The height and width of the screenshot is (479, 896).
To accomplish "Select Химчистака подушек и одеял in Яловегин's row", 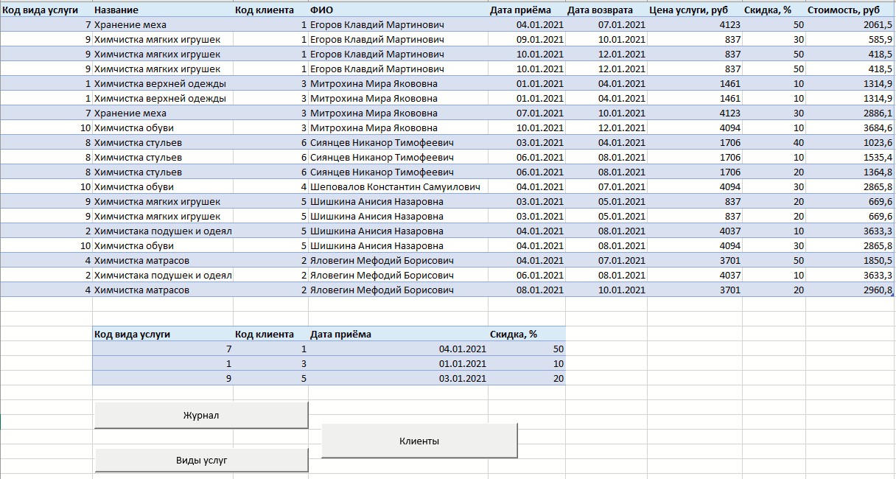I will point(163,276).
